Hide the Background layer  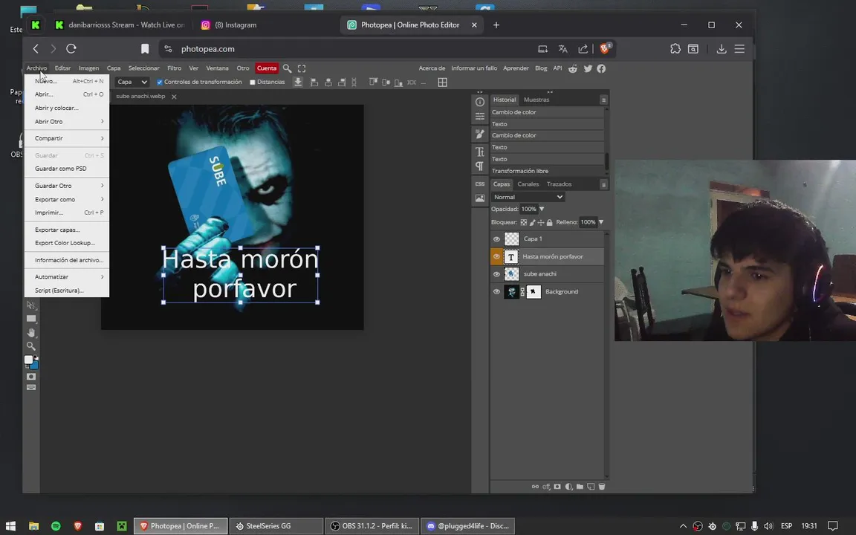click(496, 291)
